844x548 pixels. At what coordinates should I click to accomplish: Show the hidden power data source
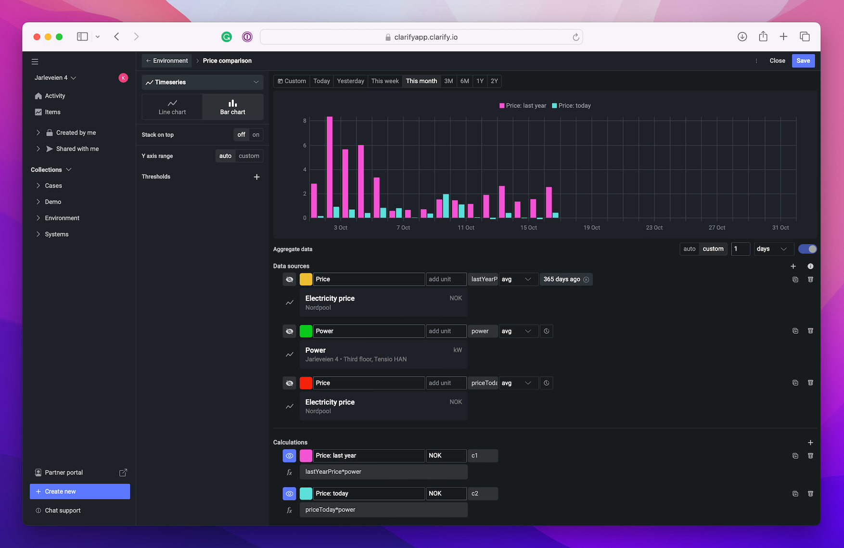(289, 331)
